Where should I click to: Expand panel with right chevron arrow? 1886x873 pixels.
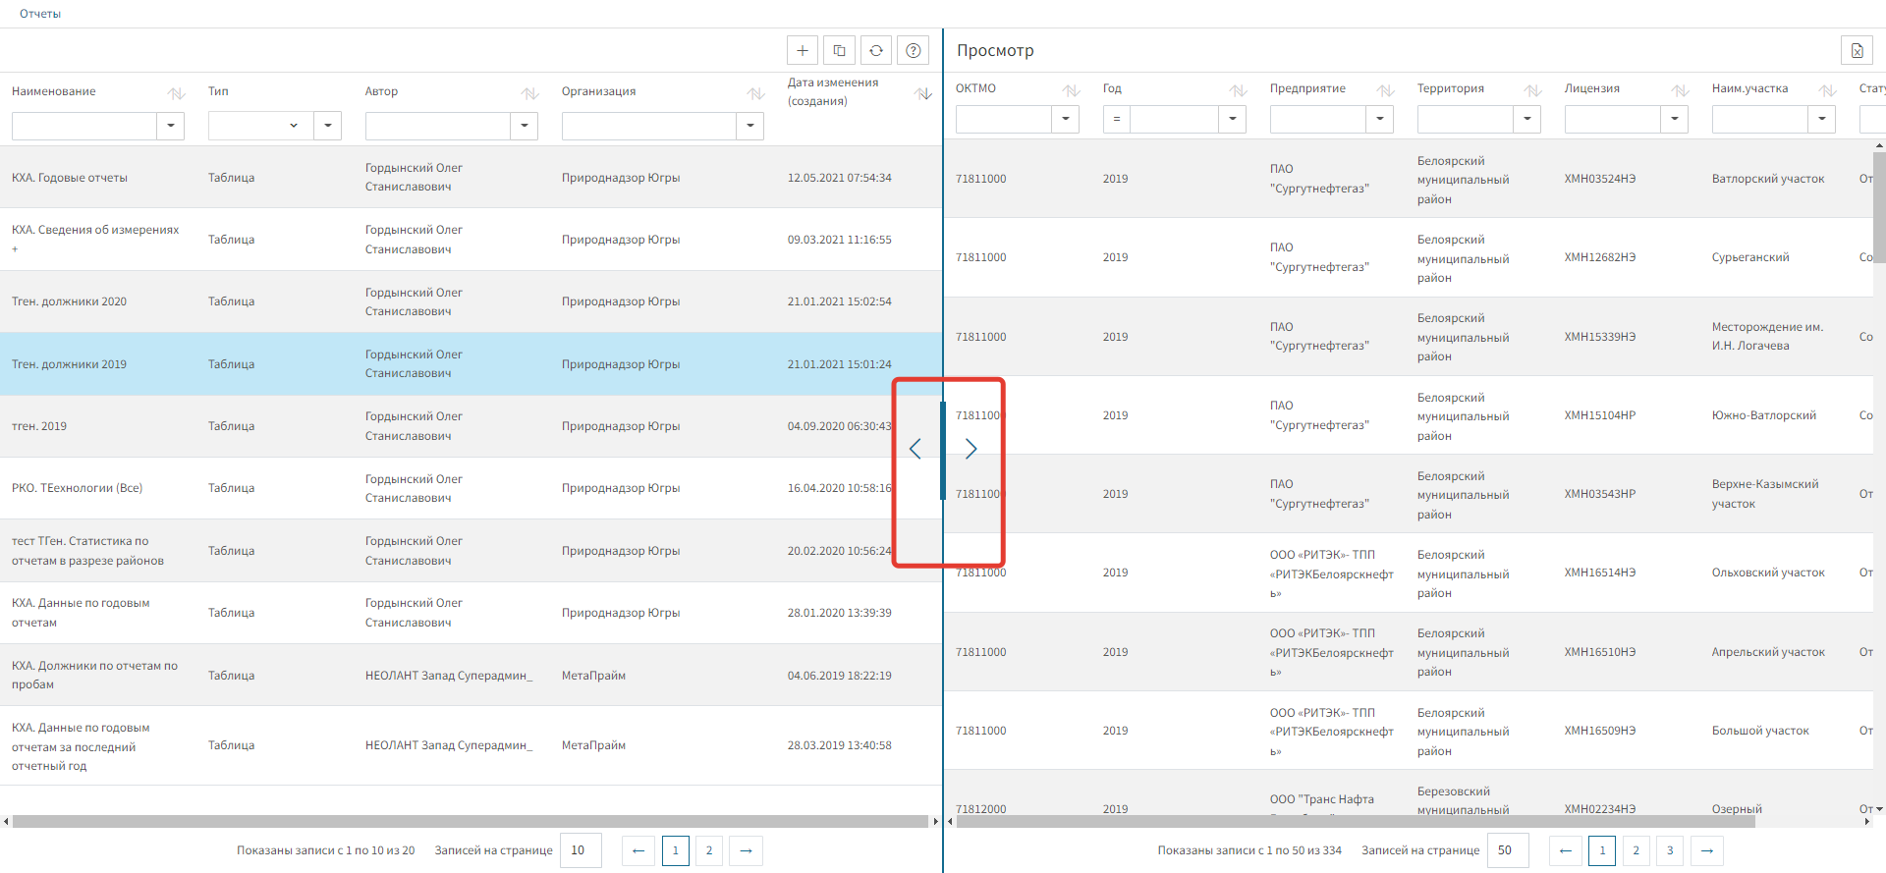(971, 449)
